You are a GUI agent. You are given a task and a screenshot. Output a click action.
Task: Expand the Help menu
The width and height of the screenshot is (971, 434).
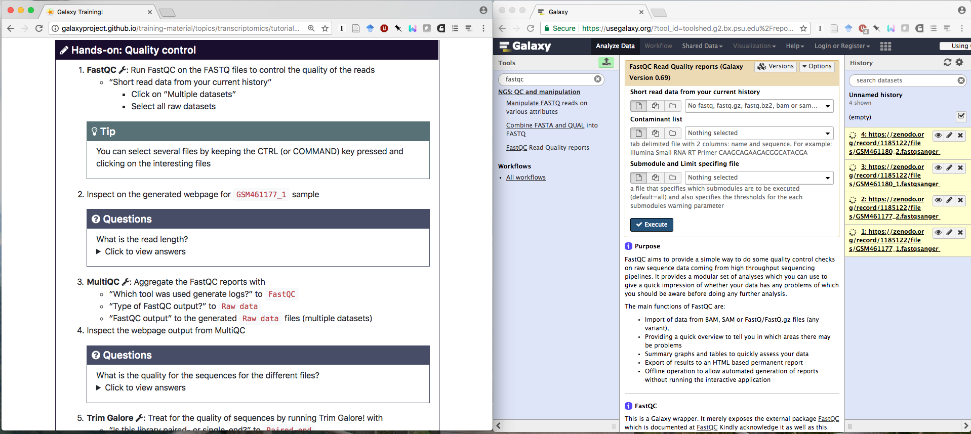point(795,46)
